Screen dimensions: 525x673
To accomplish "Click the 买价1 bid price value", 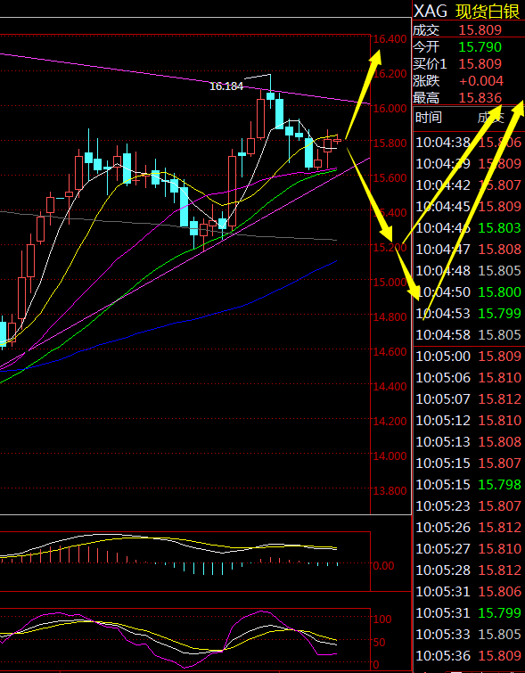I will pos(480,64).
